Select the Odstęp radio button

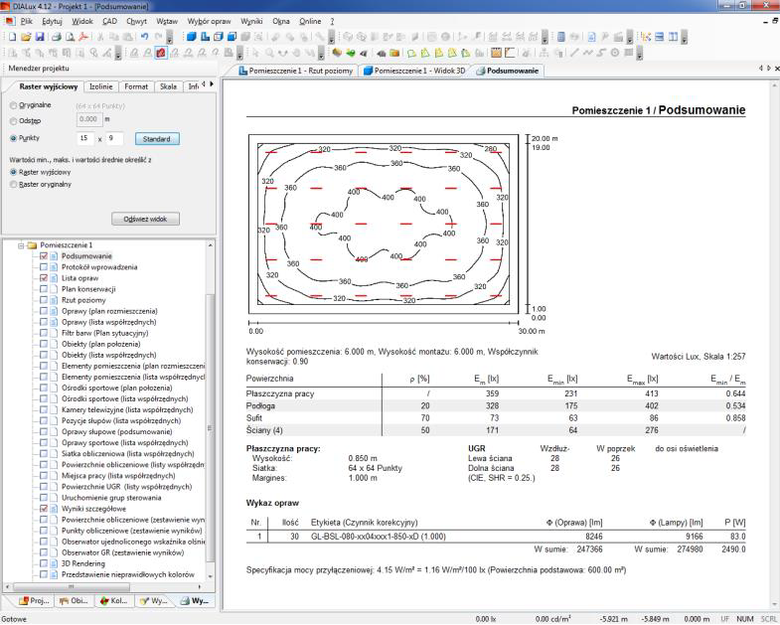[14, 121]
